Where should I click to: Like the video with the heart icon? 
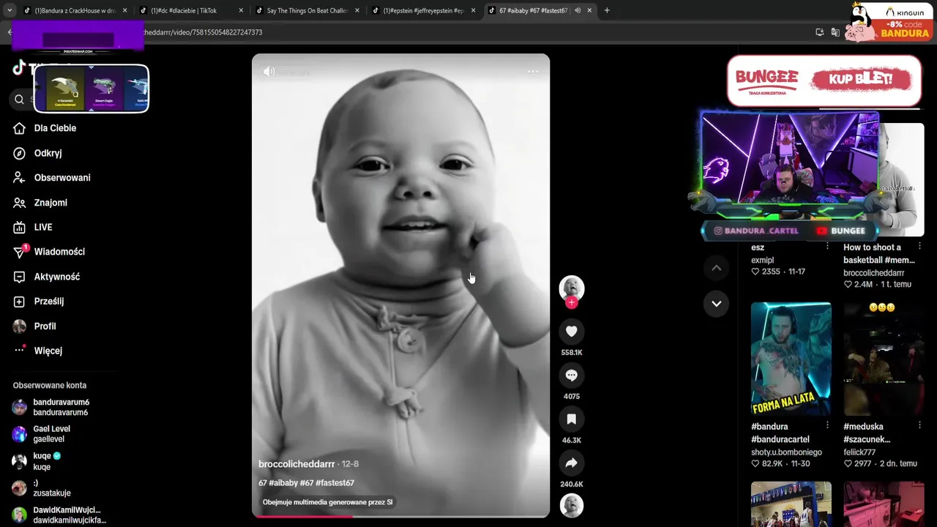[x=572, y=332]
